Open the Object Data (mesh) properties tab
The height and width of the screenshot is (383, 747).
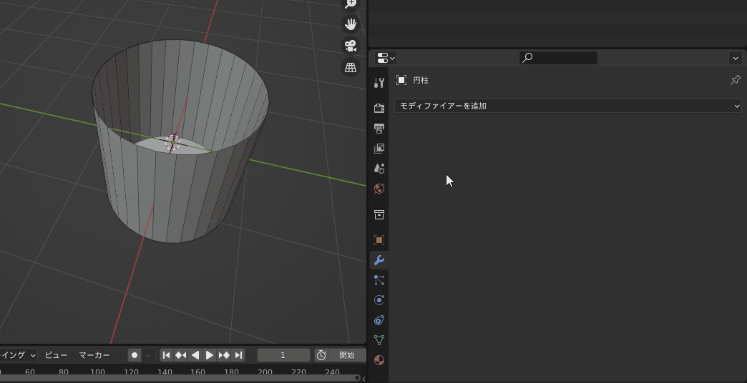click(x=379, y=340)
